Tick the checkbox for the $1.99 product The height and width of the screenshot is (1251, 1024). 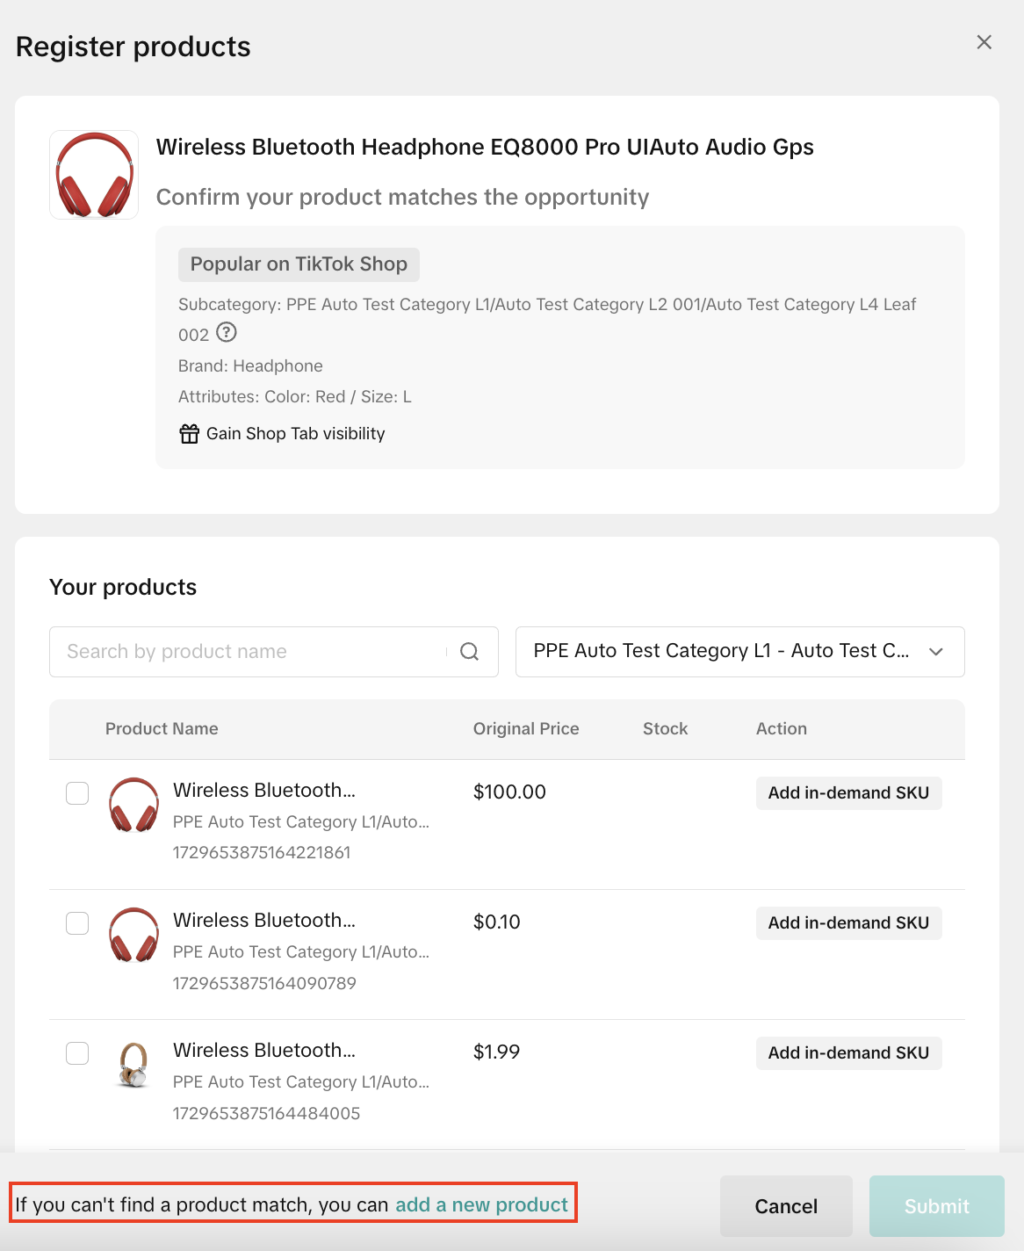pos(77,1053)
